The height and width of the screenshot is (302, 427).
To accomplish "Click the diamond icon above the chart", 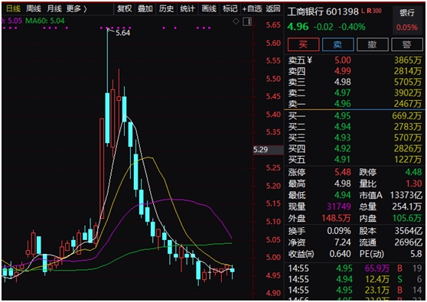I will click(236, 21).
